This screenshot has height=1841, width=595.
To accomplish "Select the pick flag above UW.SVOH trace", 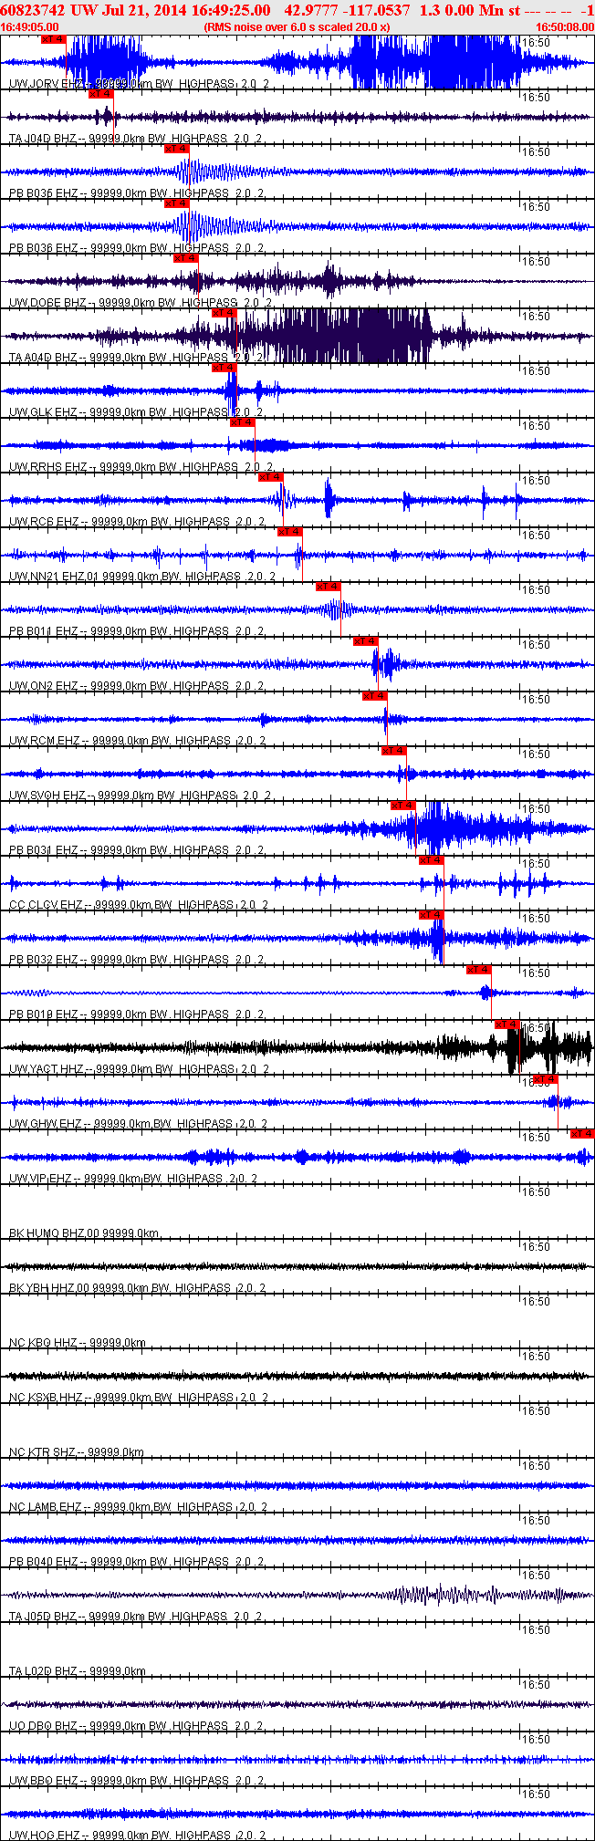I will (x=393, y=751).
